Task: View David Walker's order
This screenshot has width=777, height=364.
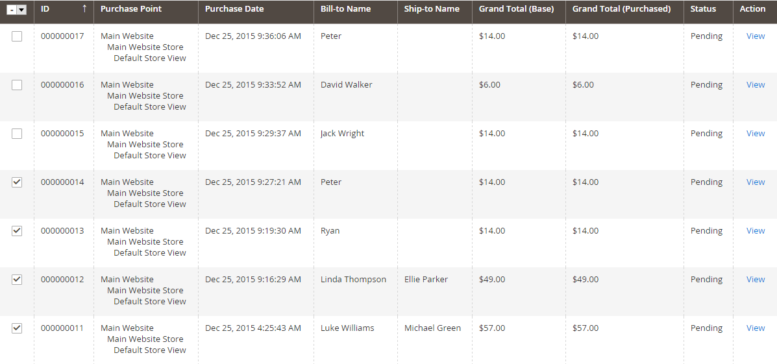Action: coord(756,85)
